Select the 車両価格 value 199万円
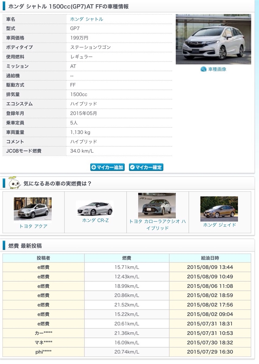The image size is (259, 364). [x=79, y=38]
